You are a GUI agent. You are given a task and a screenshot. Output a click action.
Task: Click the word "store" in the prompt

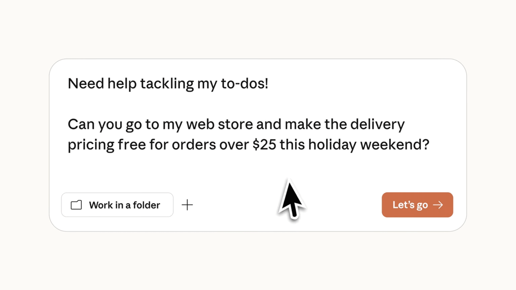click(x=235, y=124)
